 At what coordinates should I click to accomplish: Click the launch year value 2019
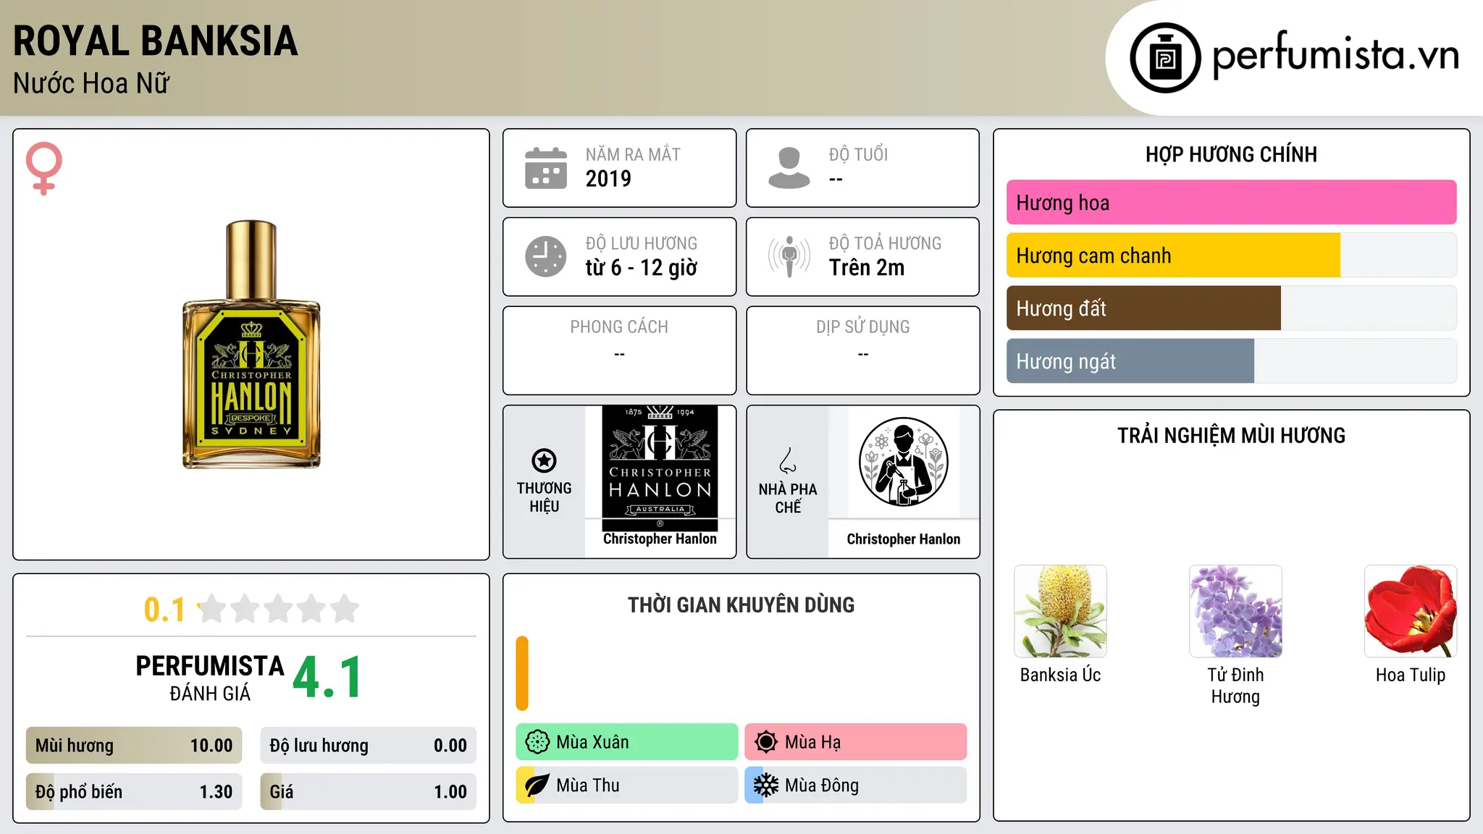point(608,179)
